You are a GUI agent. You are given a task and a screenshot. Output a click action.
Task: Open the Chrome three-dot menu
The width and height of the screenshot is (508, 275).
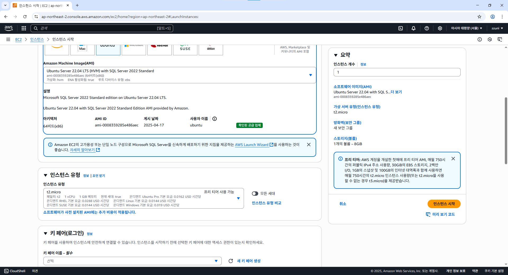(502, 17)
